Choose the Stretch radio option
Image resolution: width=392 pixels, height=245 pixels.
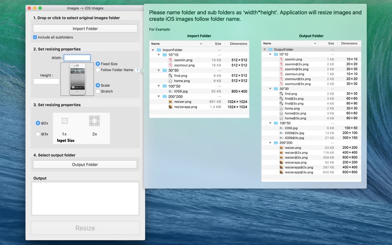(x=98, y=91)
